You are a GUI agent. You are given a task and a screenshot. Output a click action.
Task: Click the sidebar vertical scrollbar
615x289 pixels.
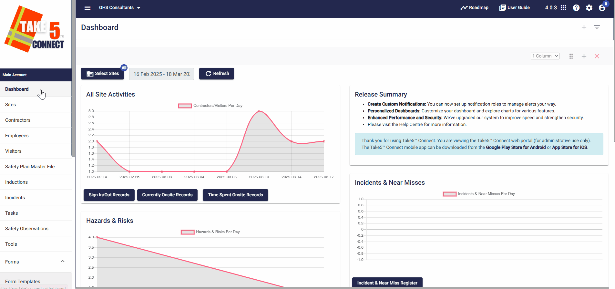[x=73, y=78]
